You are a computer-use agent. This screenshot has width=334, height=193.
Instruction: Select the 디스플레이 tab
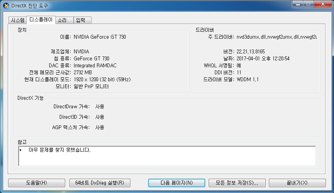tap(41, 20)
